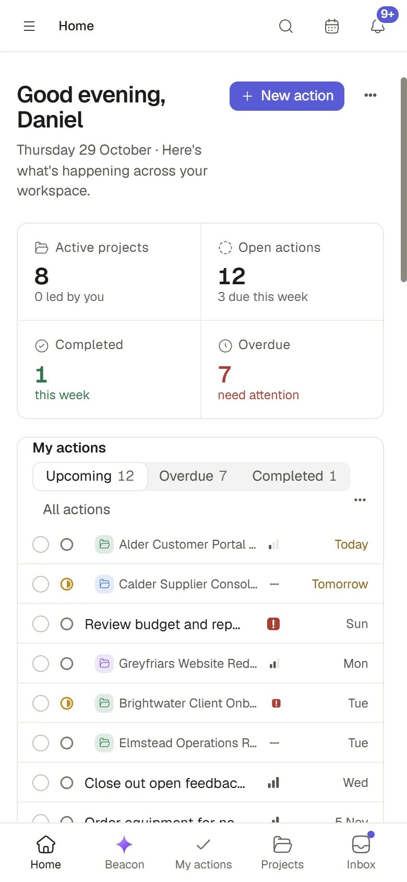The width and height of the screenshot is (407, 882).
Task: Open the hamburger navigation menu
Action: [x=29, y=26]
